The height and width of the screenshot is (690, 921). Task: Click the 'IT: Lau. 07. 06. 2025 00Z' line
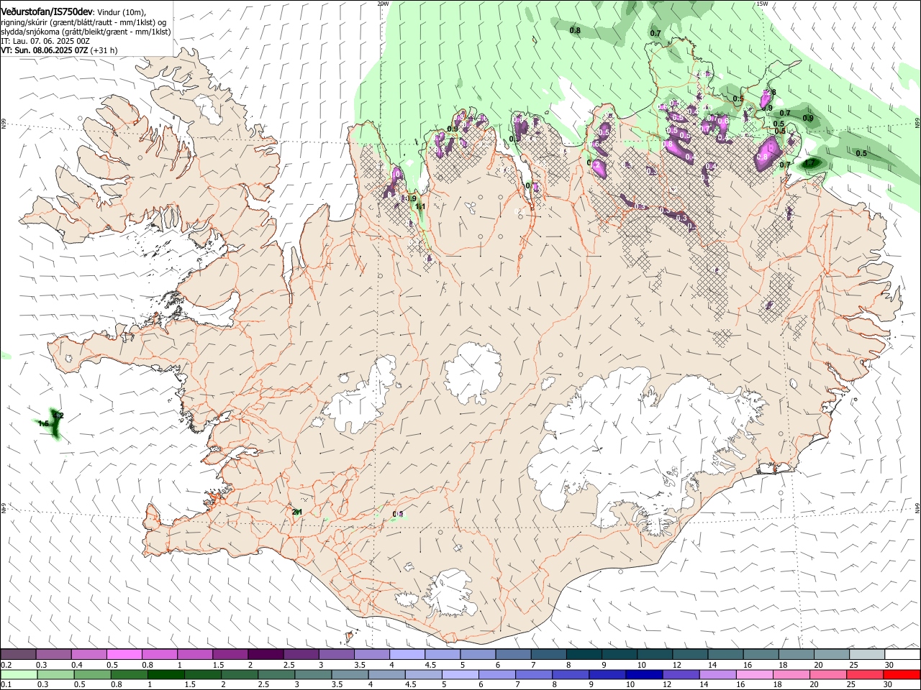coord(45,41)
